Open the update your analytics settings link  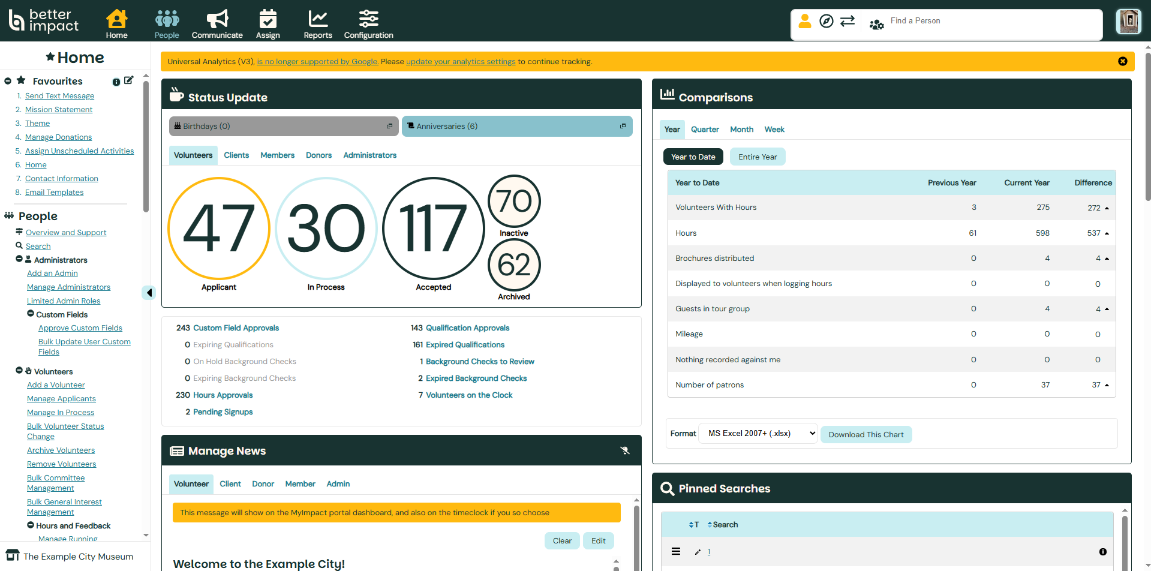click(461, 61)
